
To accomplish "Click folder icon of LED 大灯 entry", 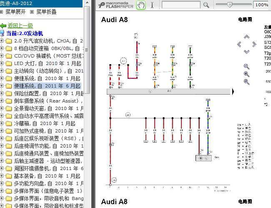I will [9, 63].
